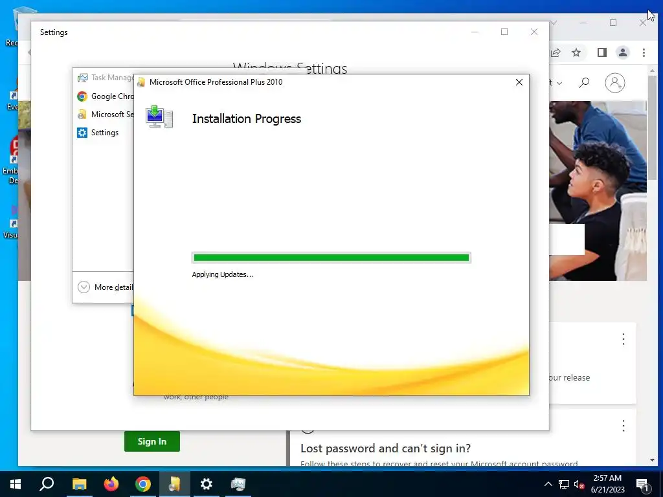This screenshot has height=497, width=663.
Task: Click scroll down arrow on browser scrollbar
Action: (x=652, y=460)
